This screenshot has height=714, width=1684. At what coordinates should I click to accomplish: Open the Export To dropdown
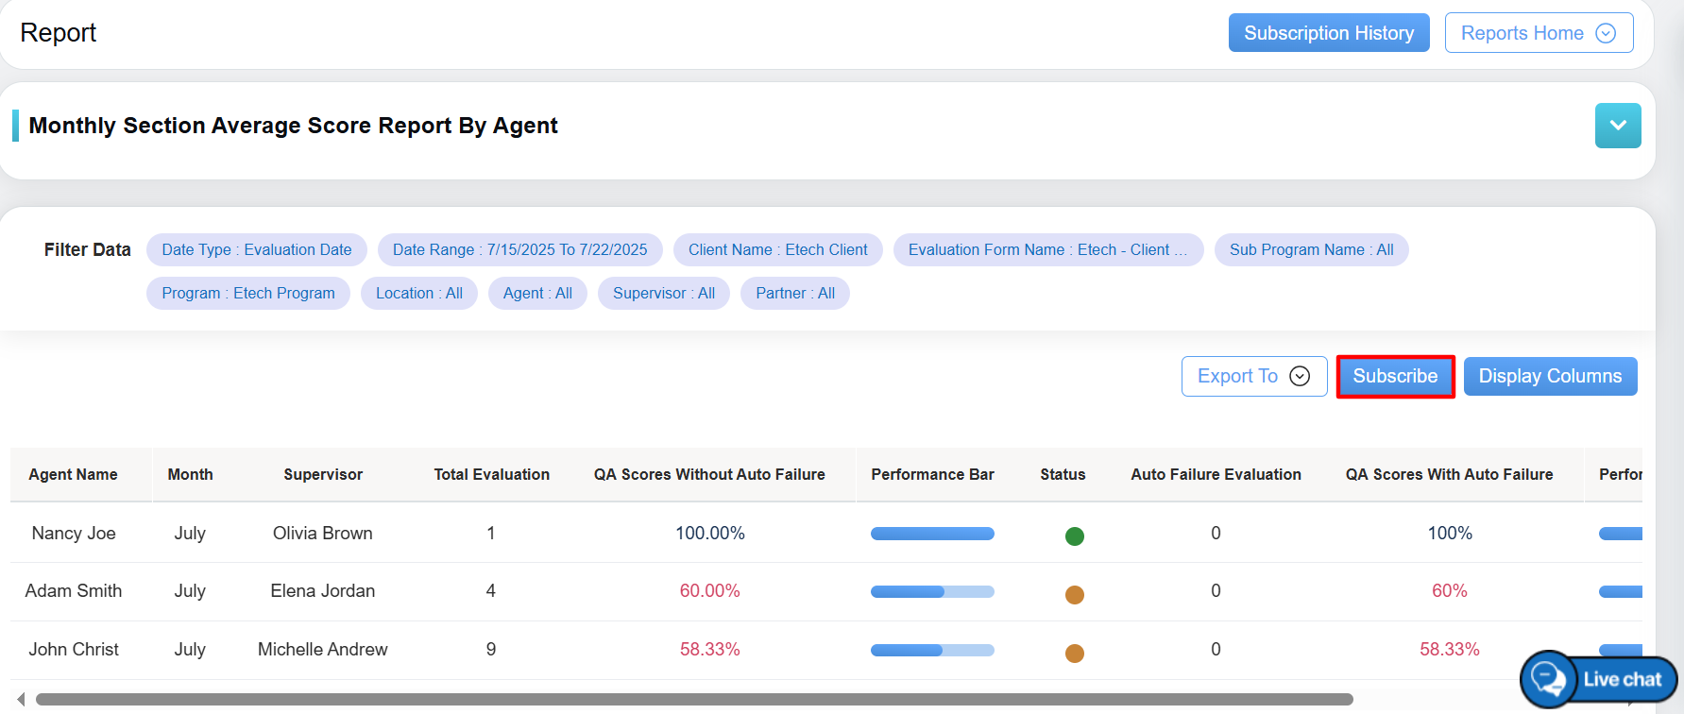click(1253, 376)
